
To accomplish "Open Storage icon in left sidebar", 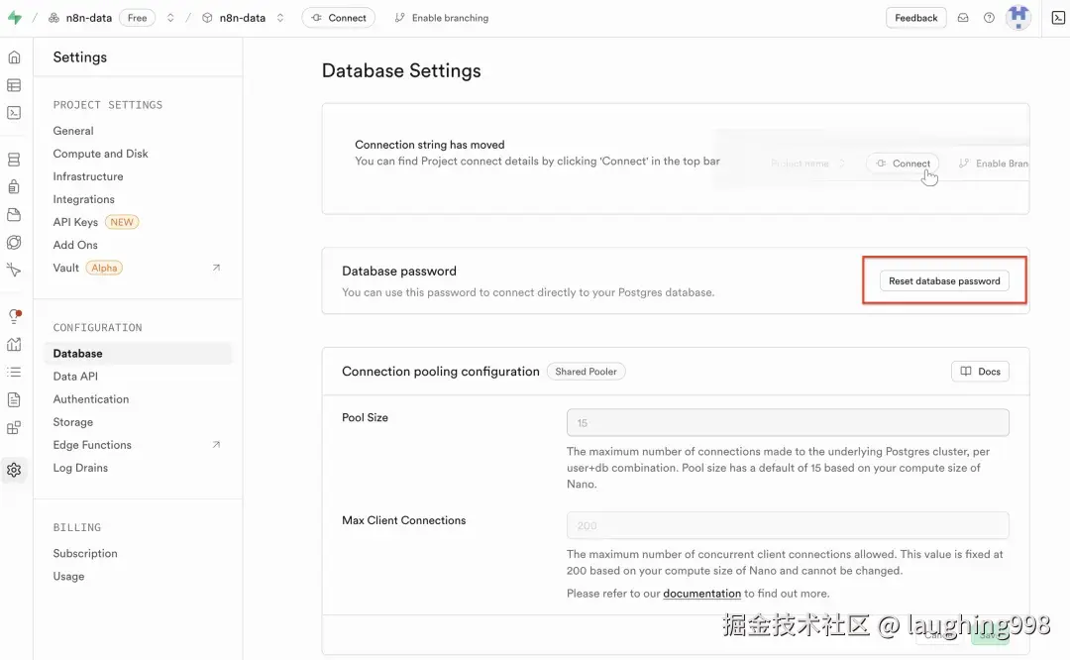I will pyautogui.click(x=14, y=215).
